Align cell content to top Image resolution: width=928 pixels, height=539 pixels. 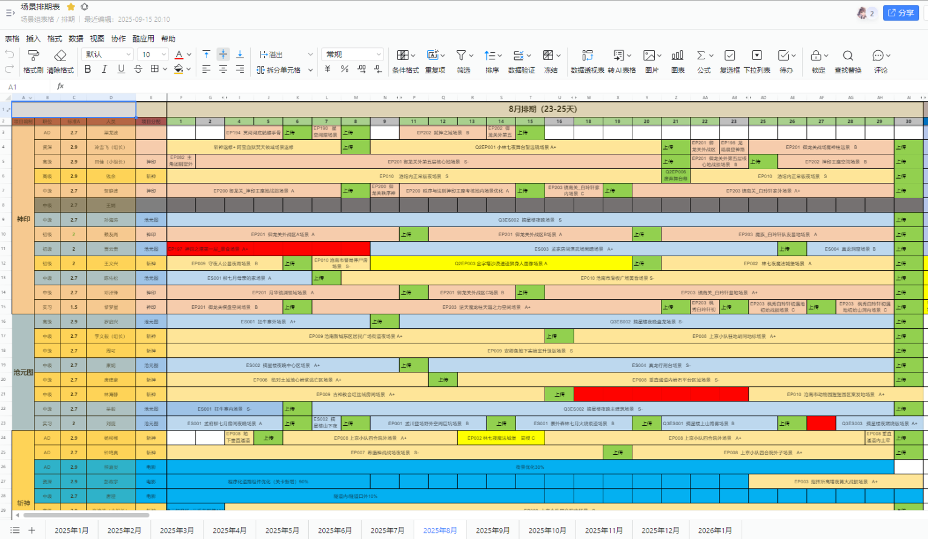tap(207, 55)
